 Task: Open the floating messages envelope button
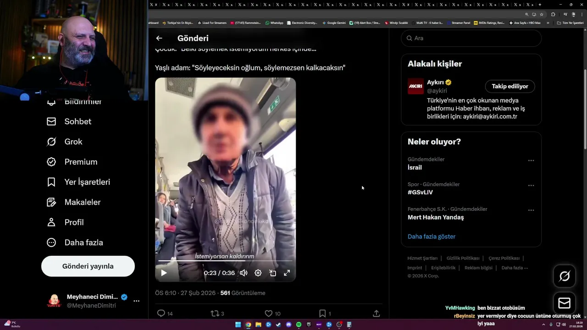[x=565, y=303]
